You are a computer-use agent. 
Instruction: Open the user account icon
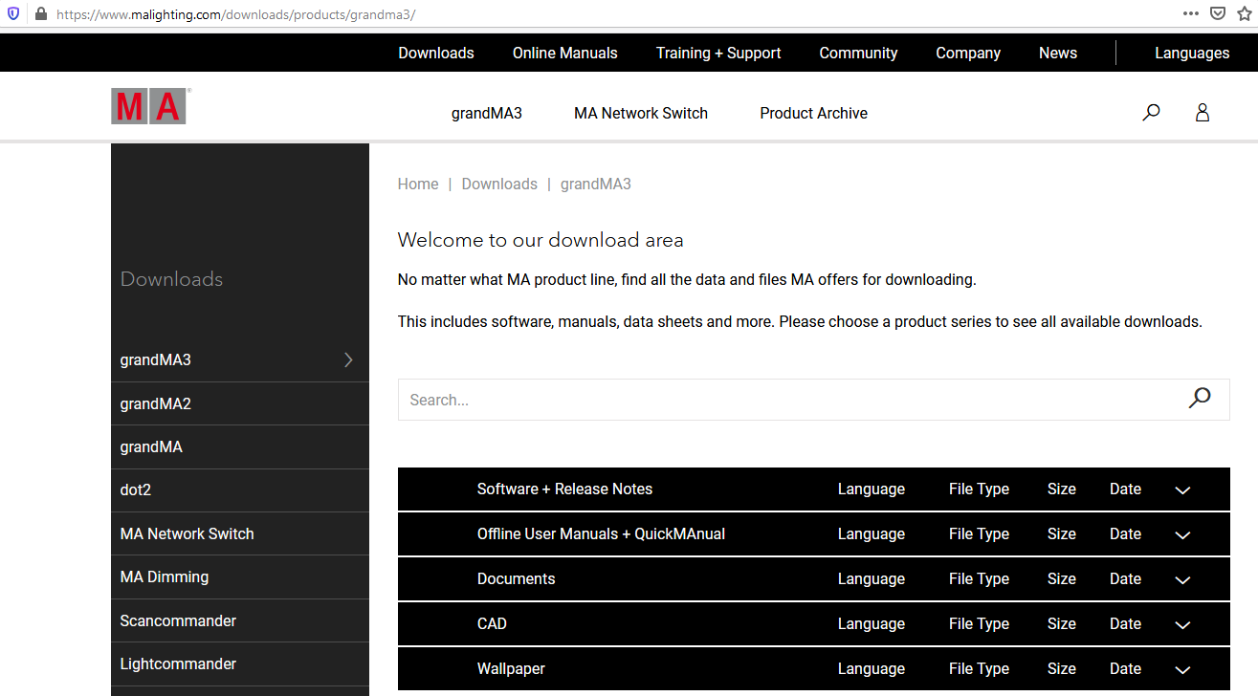[1203, 113]
